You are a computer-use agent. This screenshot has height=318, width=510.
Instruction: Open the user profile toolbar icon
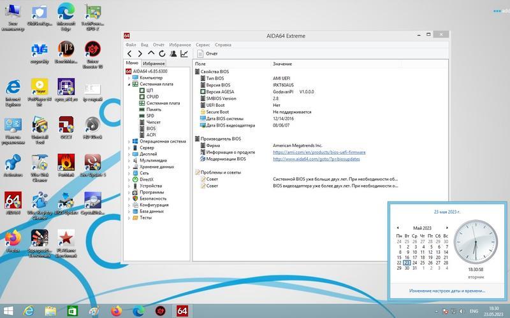[173, 54]
